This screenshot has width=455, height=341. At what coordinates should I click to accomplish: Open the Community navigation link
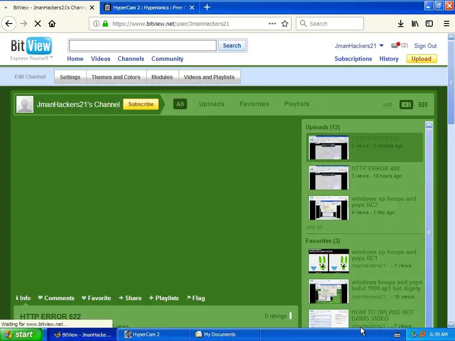pos(168,59)
